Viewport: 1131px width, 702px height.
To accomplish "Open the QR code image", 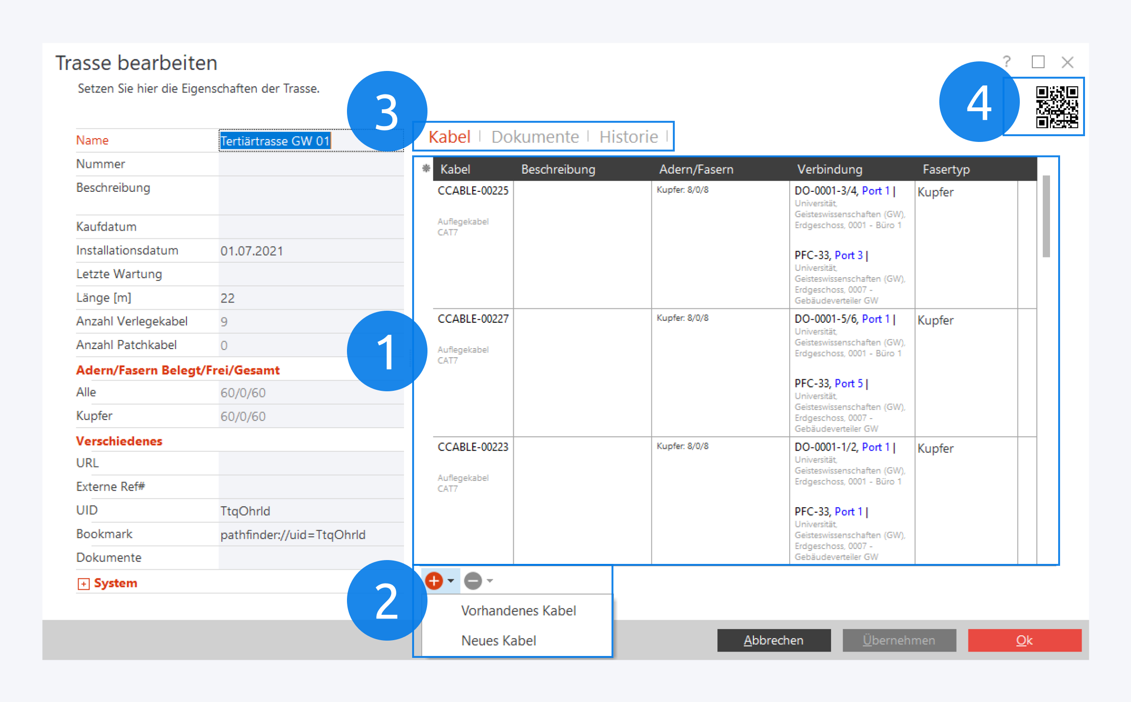I will click(x=1056, y=106).
